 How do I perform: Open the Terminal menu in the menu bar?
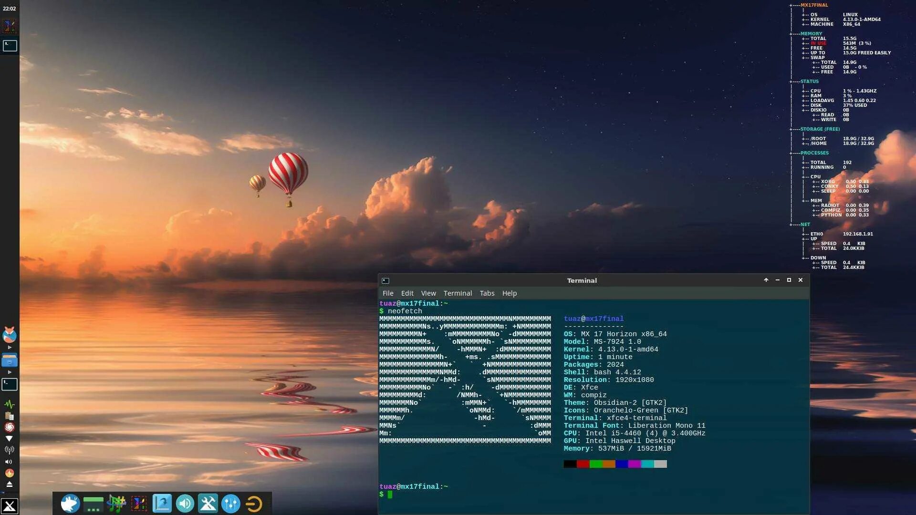457,293
